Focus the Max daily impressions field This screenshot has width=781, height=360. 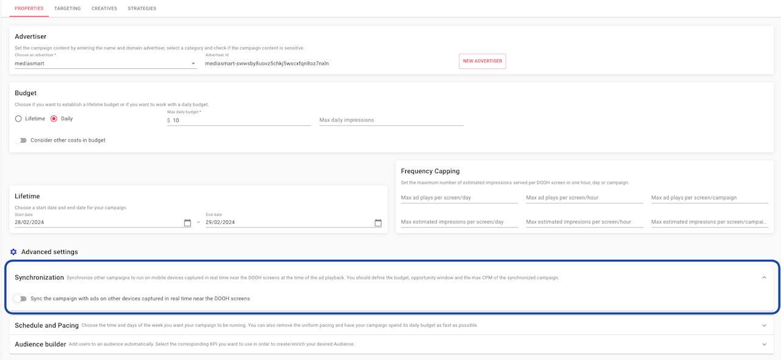coord(391,120)
